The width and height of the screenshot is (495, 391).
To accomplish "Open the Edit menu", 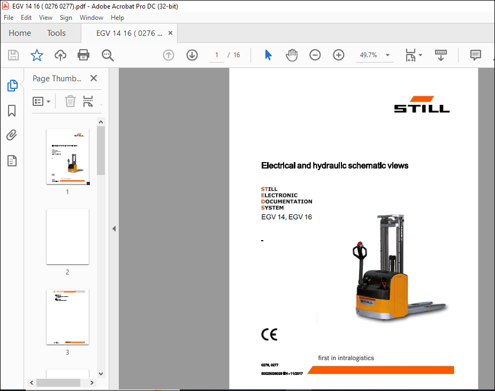I will (26, 18).
